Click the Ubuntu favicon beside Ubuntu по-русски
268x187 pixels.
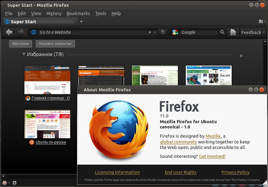click(x=31, y=142)
